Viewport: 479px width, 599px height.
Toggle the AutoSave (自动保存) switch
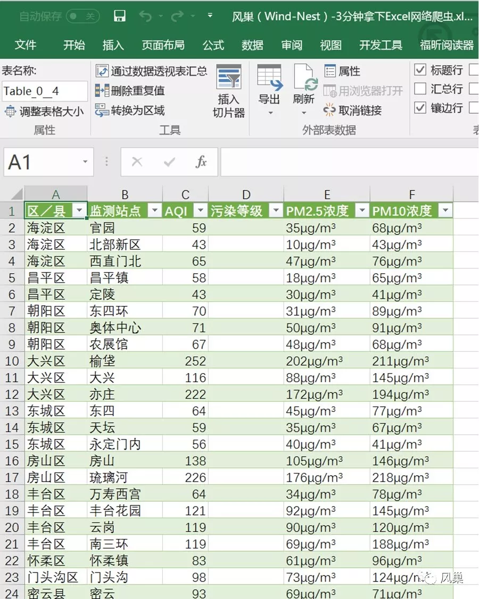pyautogui.click(x=82, y=16)
